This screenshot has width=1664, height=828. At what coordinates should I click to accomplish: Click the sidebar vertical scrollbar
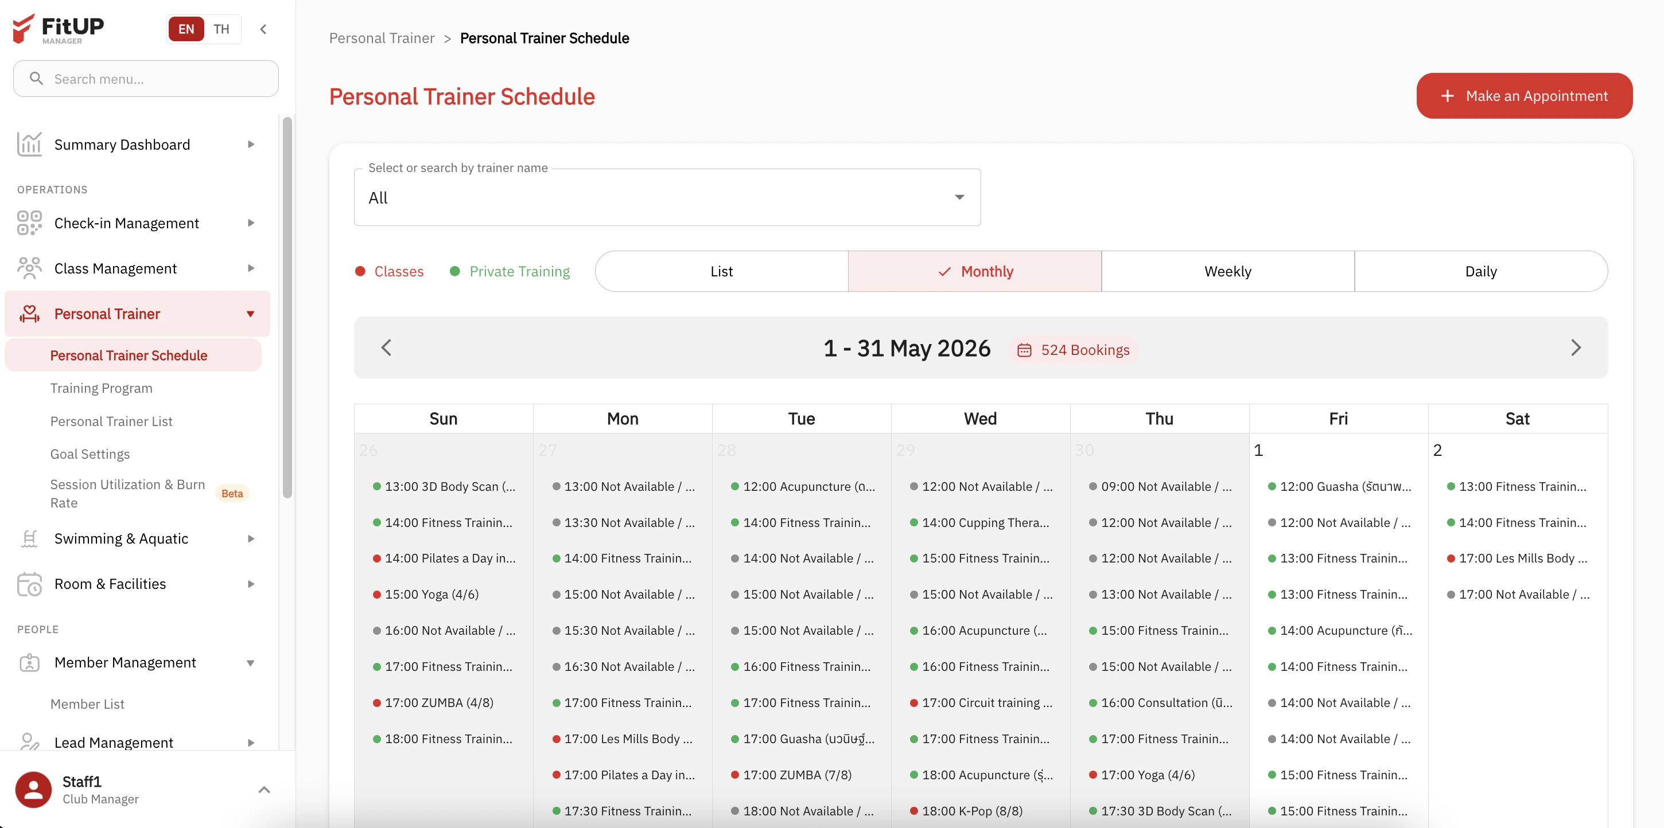pos(287,308)
